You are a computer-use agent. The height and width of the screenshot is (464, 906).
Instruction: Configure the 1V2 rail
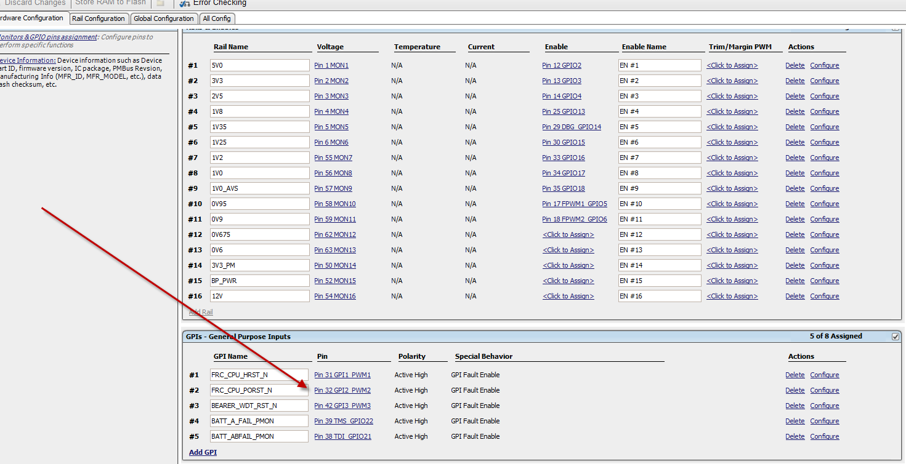click(825, 158)
